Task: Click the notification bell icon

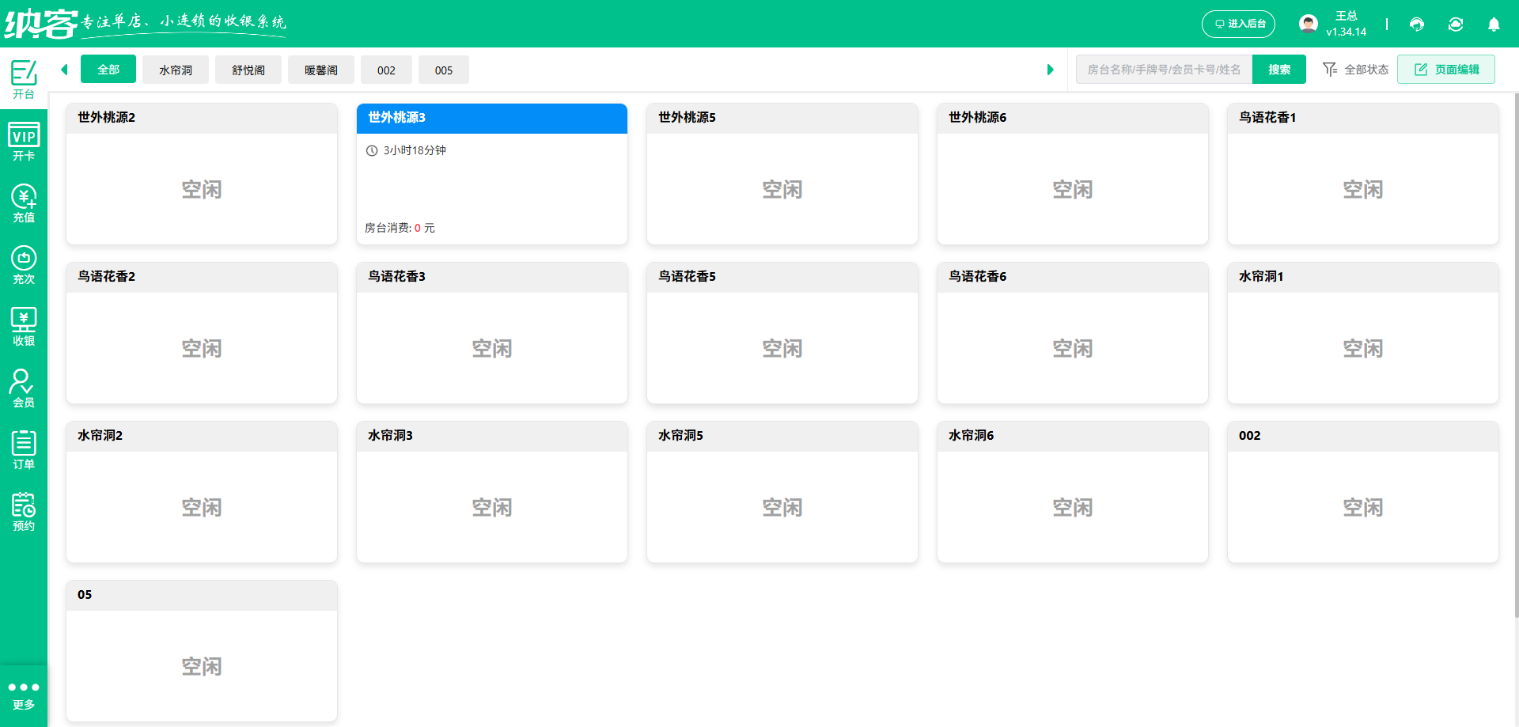Action: (1493, 25)
